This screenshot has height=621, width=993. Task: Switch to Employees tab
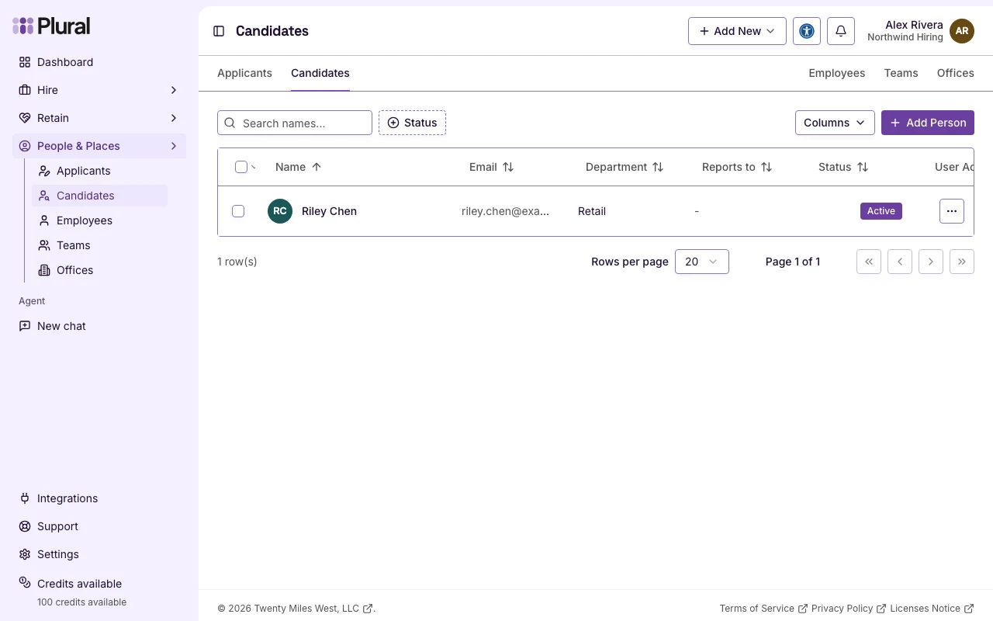(x=837, y=73)
